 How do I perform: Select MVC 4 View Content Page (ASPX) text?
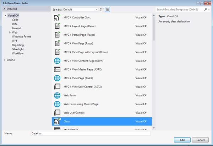(x=83, y=61)
